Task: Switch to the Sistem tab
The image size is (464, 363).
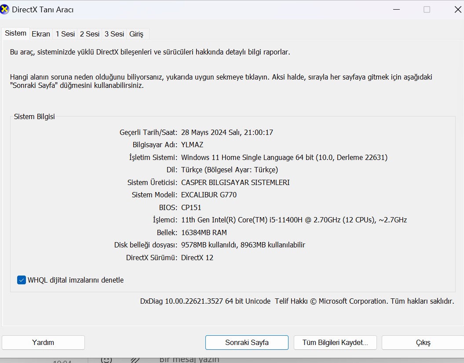Action: (16, 33)
